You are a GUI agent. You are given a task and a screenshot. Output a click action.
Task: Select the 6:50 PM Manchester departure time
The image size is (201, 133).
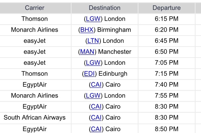pyautogui.click(x=166, y=52)
